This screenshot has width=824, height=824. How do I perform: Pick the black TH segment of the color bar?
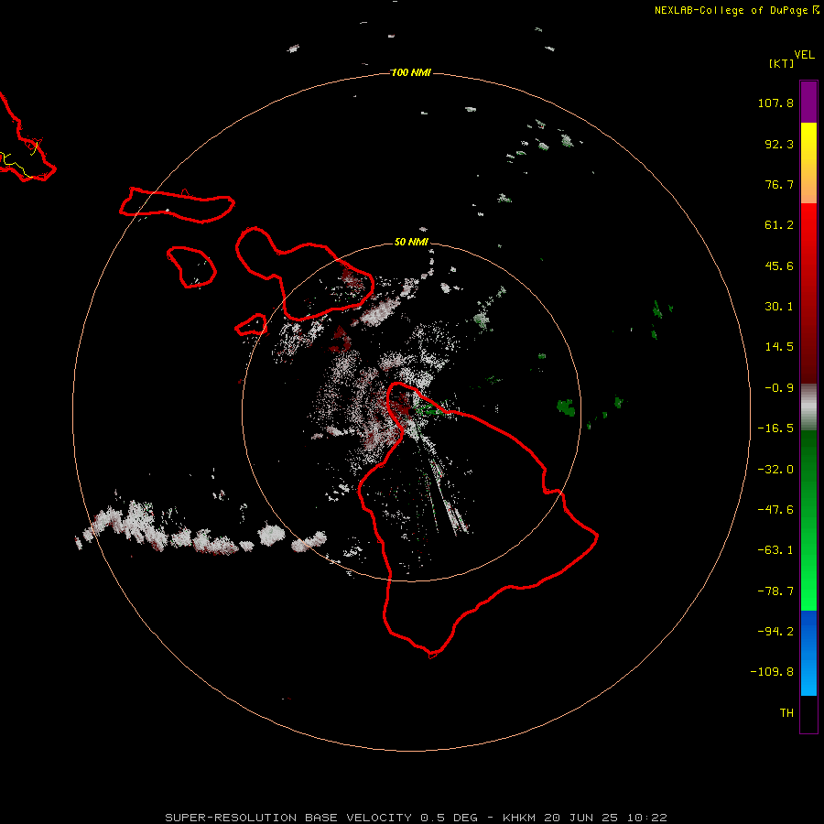click(808, 713)
